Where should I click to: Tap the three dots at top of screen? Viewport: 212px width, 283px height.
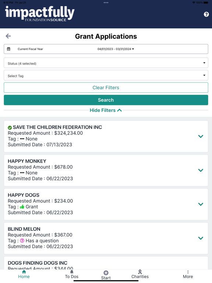click(106, 3)
